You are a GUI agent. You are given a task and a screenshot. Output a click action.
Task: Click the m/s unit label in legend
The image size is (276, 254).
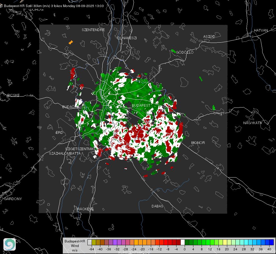click(75, 250)
